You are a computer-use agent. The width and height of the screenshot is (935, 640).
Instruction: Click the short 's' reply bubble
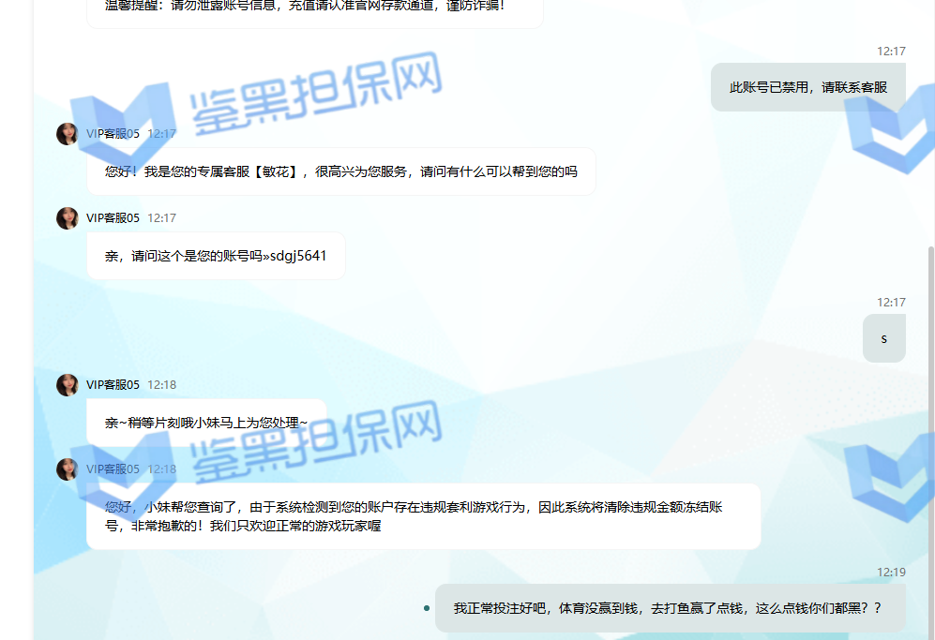tap(883, 338)
